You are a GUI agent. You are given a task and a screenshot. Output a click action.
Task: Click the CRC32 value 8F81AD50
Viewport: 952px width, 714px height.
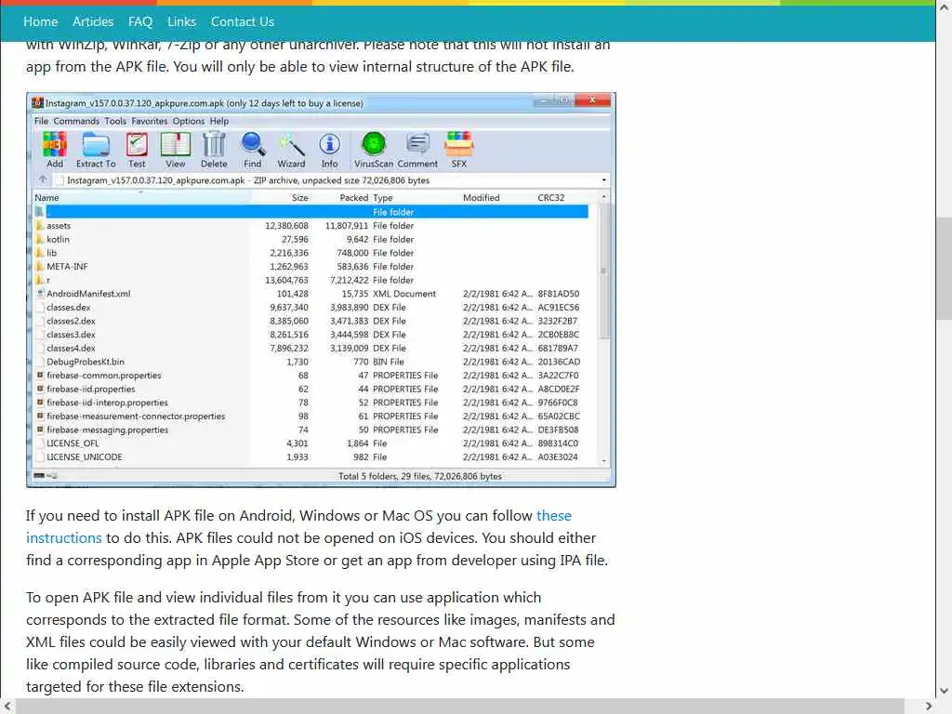[559, 294]
